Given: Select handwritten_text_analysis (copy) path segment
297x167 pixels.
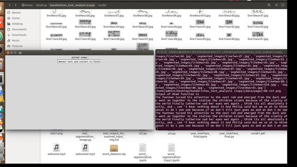Looking at the screenshot, I should click(x=72, y=5).
